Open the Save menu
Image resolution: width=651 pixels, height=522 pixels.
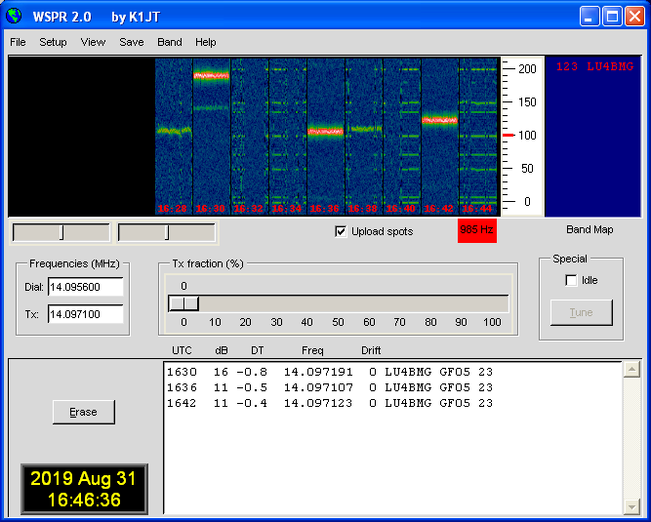[132, 42]
